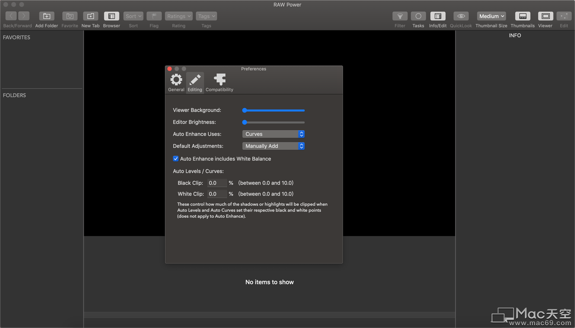The height and width of the screenshot is (328, 575).
Task: Click the FOLDERS sidebar heading
Action: [14, 95]
